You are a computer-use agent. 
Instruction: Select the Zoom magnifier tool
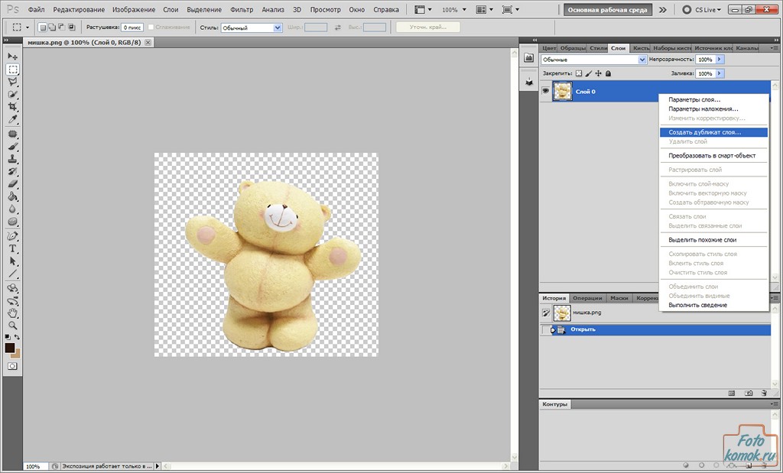[13, 325]
